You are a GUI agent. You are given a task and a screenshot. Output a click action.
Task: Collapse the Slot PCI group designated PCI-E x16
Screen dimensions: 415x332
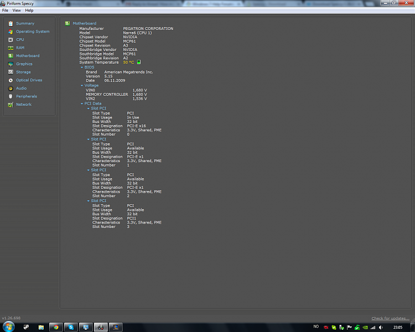pos(89,108)
